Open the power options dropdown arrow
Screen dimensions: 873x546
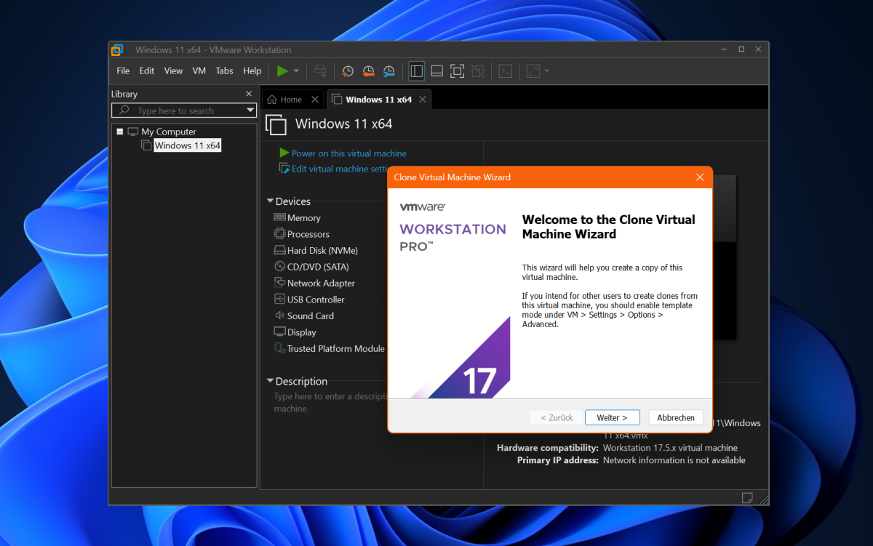tap(295, 71)
